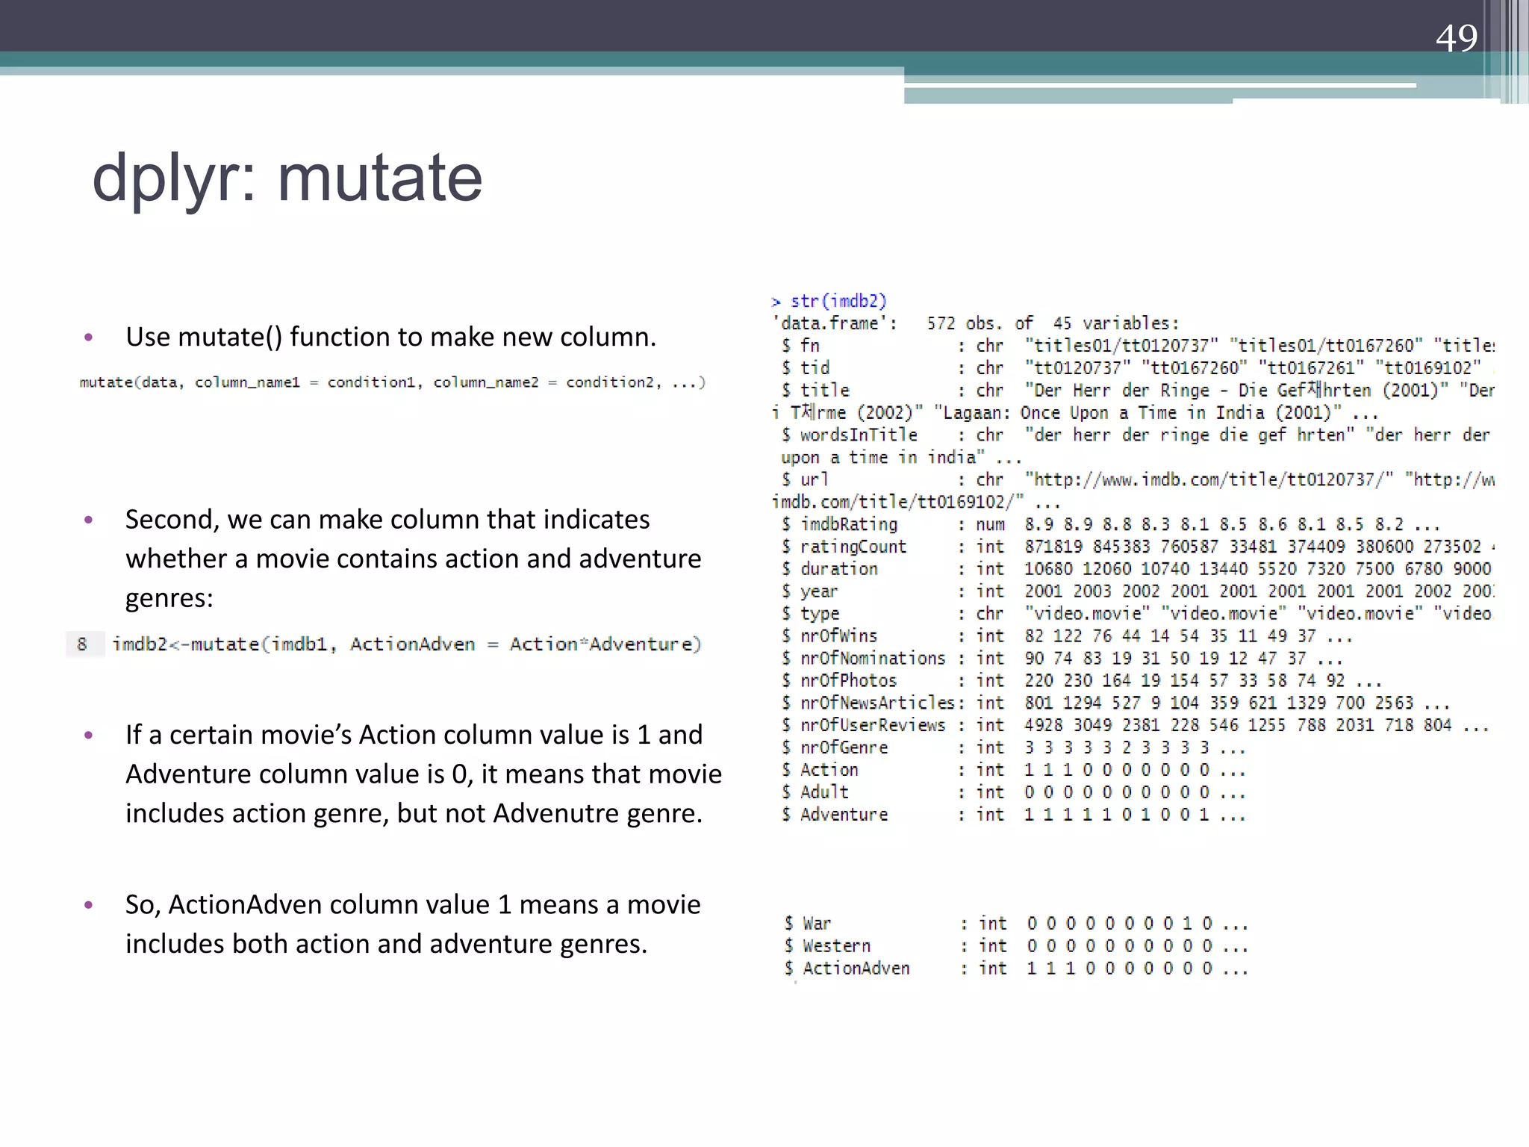Click the code line "imdb2<-mutate(imdb1, ActionAdven = Action*Adventure)"
1529x1147 pixels.
coord(407,644)
